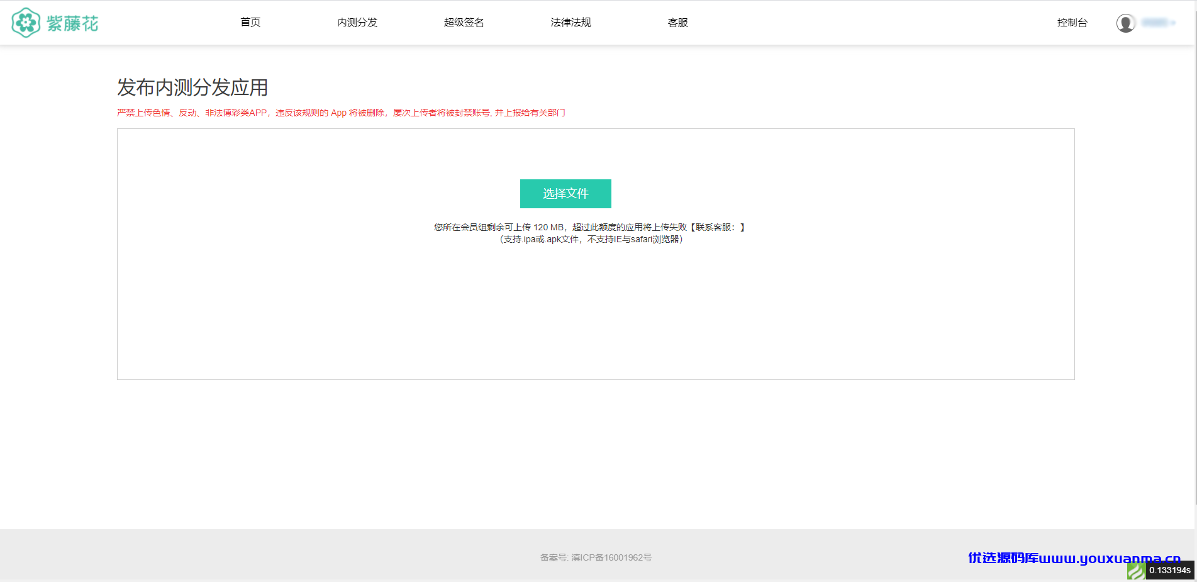The image size is (1197, 582).
Task: Click the red 严禁上传 warning text
Action: coord(341,113)
